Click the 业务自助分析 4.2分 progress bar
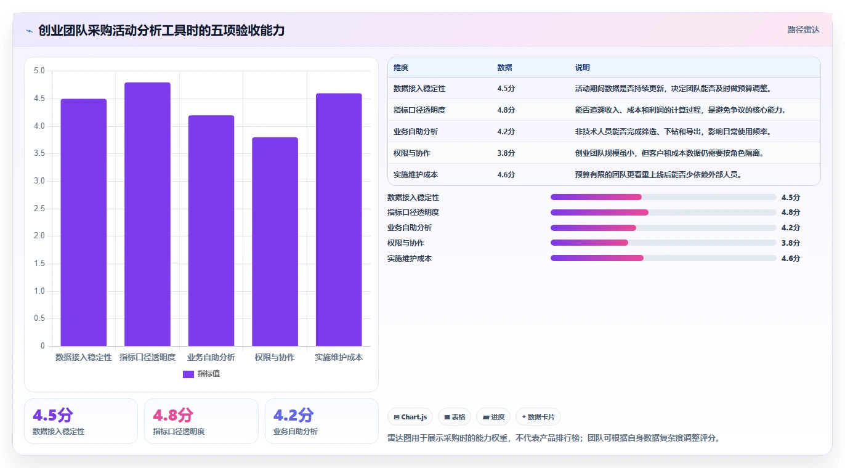 point(663,228)
